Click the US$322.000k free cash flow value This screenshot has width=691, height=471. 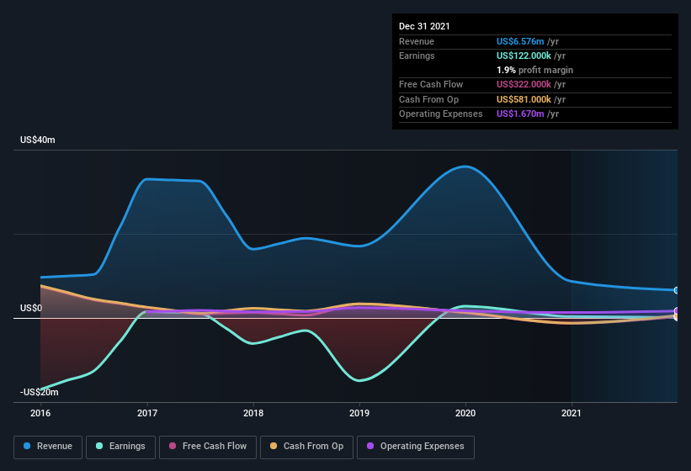(x=524, y=84)
